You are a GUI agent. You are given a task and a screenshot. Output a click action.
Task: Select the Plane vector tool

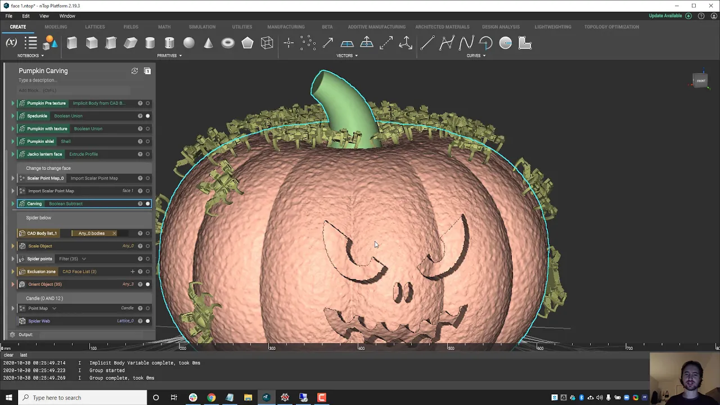click(x=347, y=43)
